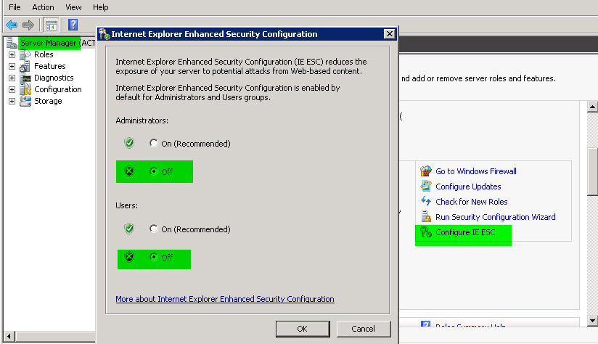
Task: Click the black shield icon beside Users Off
Action: [x=129, y=257]
